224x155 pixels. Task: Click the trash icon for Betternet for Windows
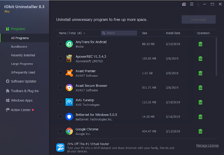click(201, 117)
